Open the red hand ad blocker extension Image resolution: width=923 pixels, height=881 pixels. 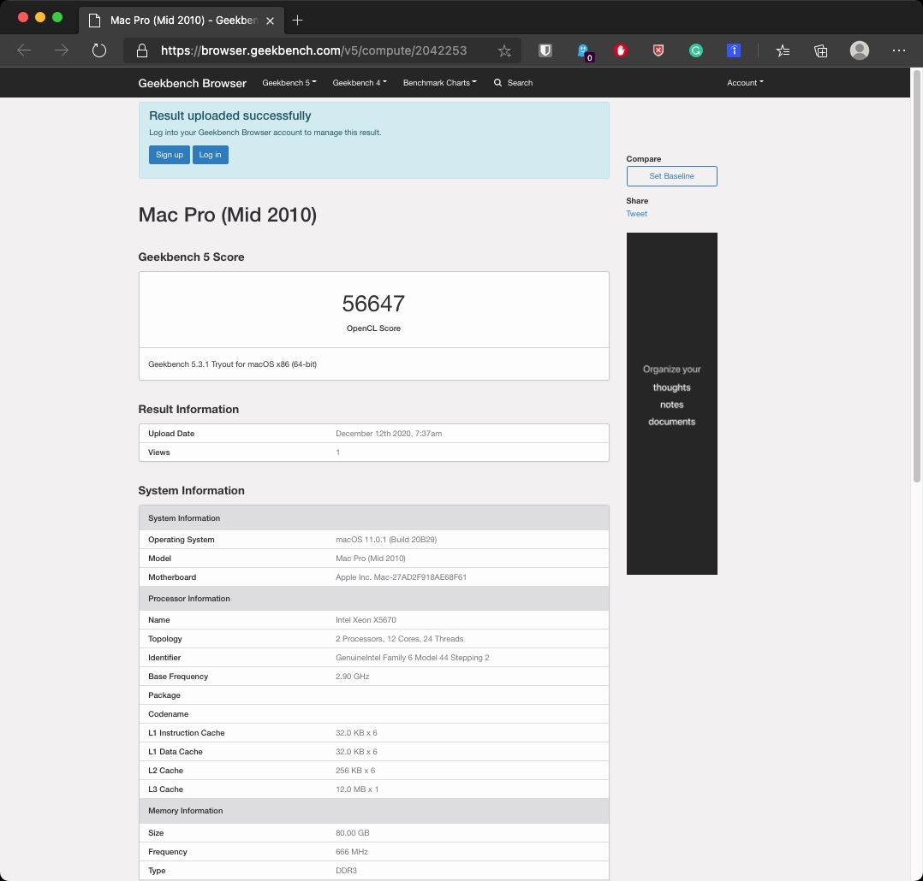tap(621, 50)
